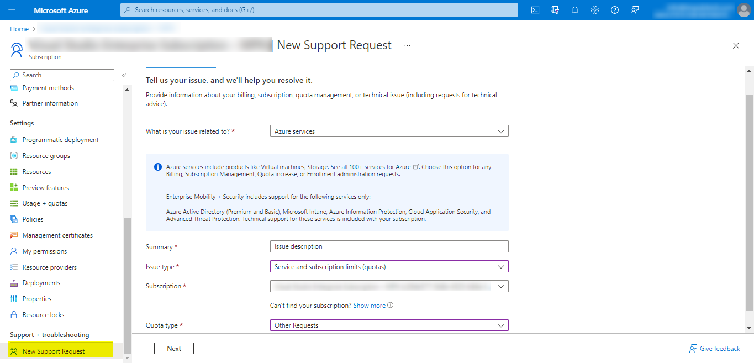Open 'See all 100+ services for Azure' link
The width and height of the screenshot is (754, 363).
[x=370, y=167]
